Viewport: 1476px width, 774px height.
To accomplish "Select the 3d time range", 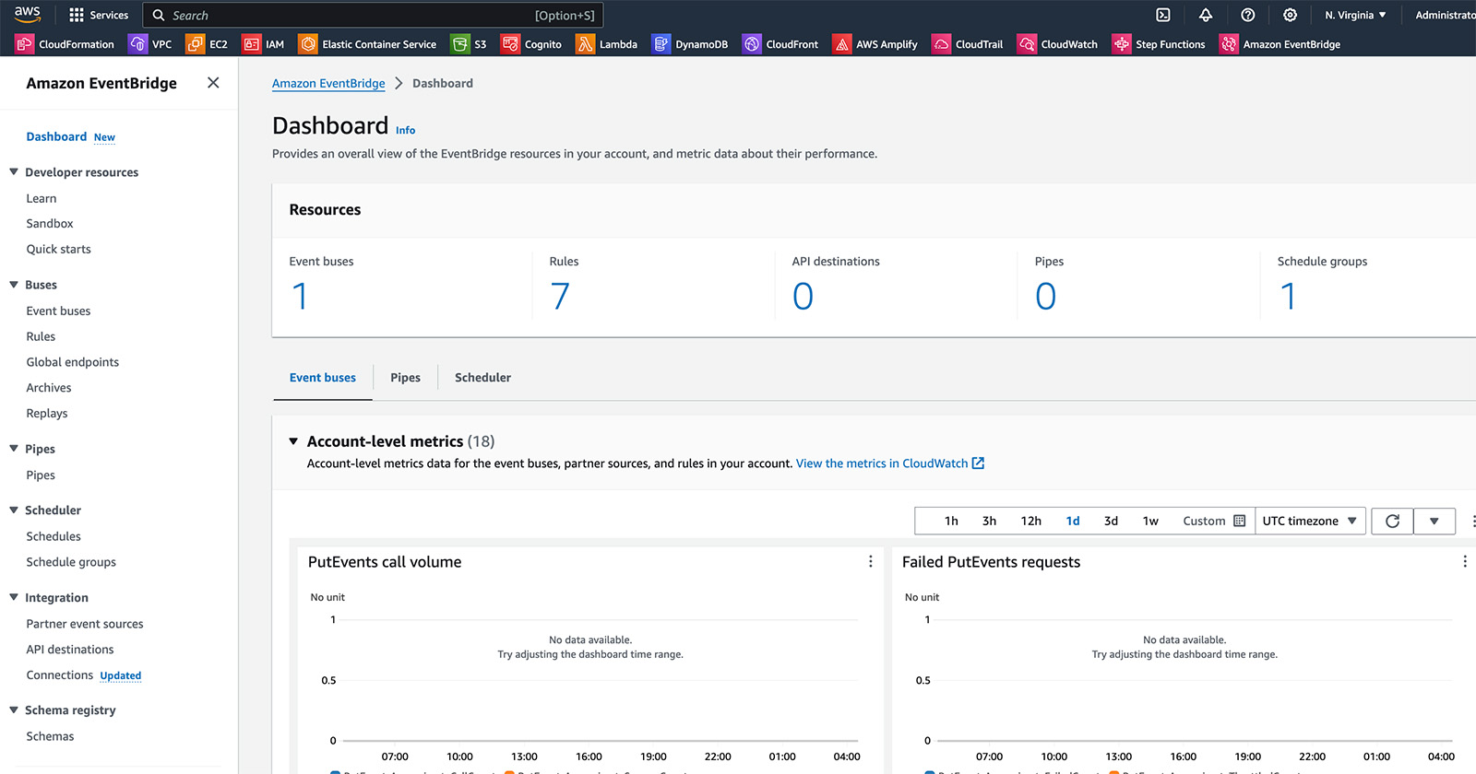I will pos(1111,521).
